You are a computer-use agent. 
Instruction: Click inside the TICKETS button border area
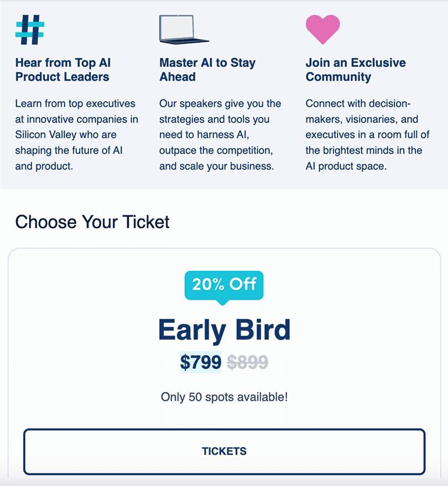click(x=223, y=451)
